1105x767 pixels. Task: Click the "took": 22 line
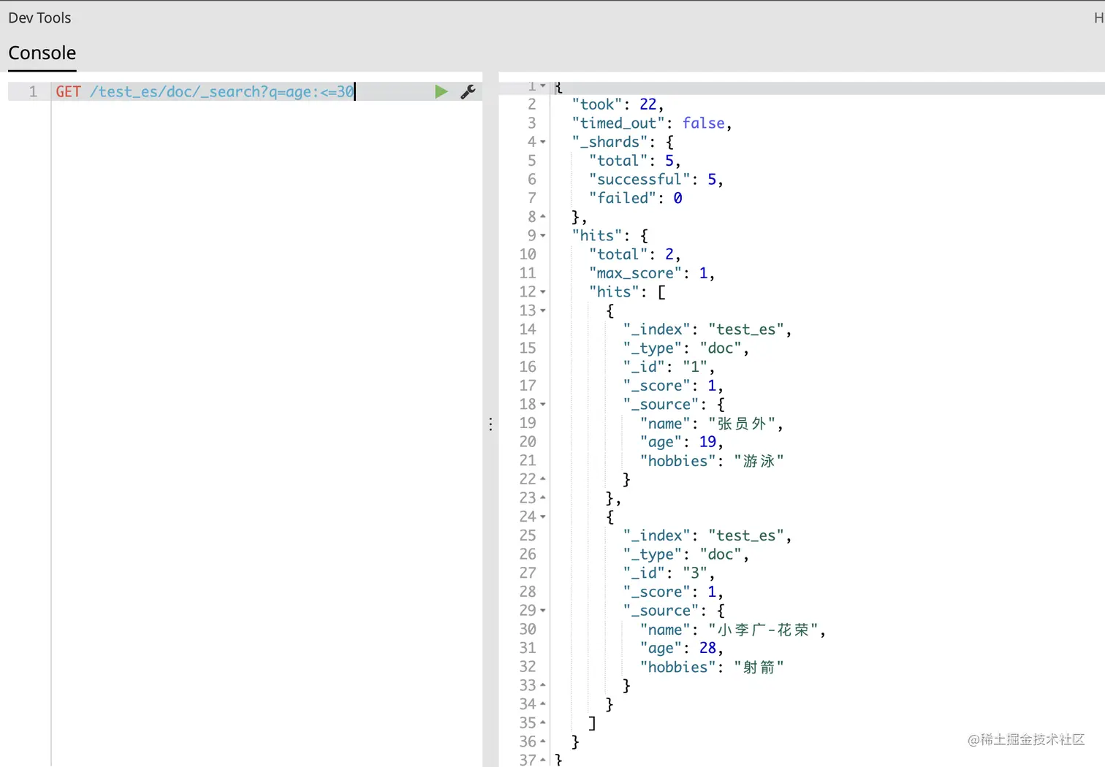click(x=618, y=104)
